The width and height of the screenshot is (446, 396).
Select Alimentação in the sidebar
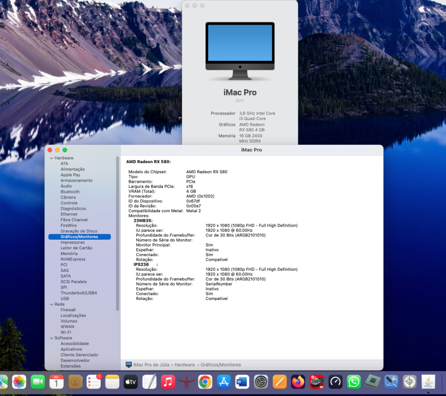point(73,169)
